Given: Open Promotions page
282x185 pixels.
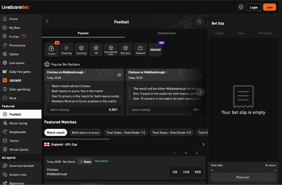Looking at the screenshot, I should (21, 45).
